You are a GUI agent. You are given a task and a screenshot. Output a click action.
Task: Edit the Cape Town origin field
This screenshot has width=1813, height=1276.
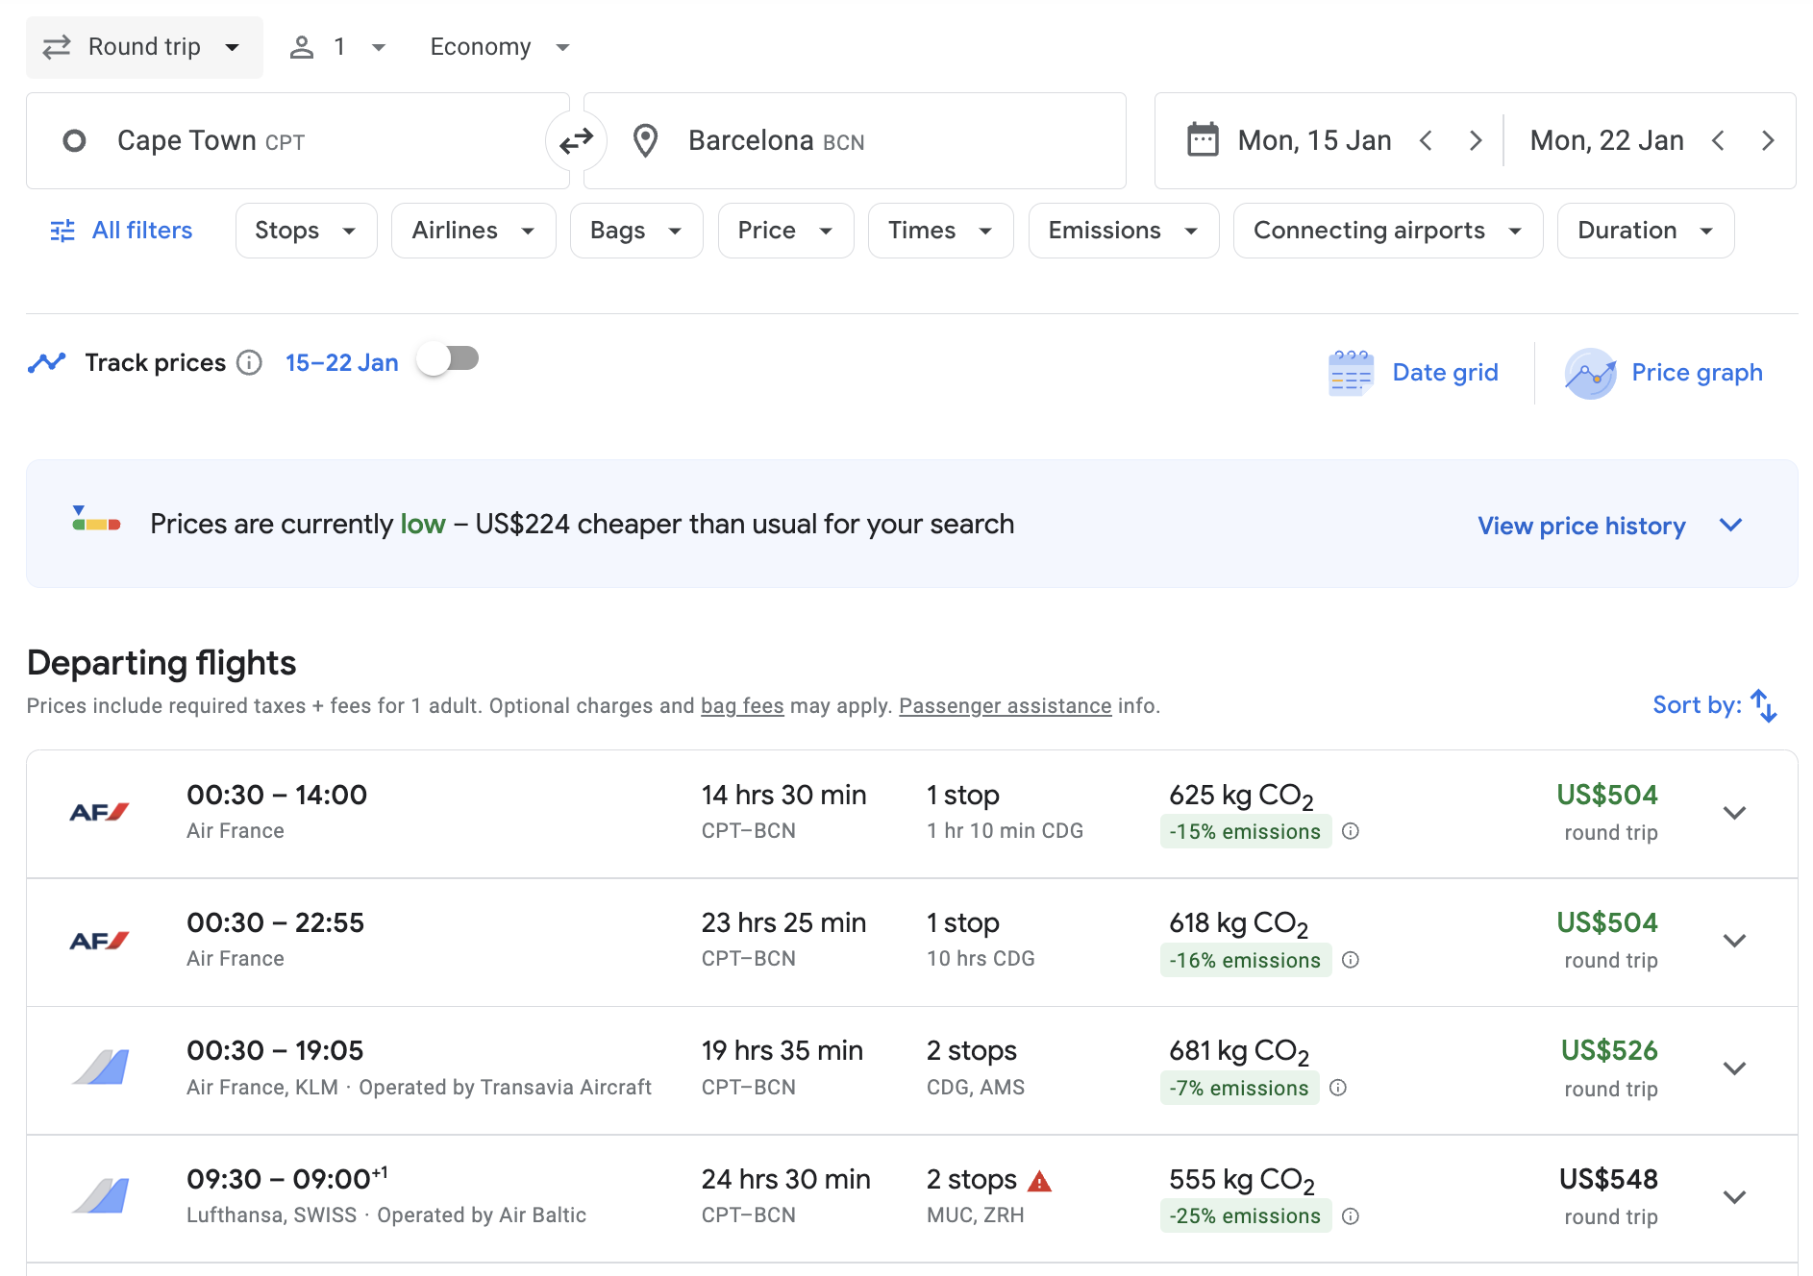tap(298, 141)
